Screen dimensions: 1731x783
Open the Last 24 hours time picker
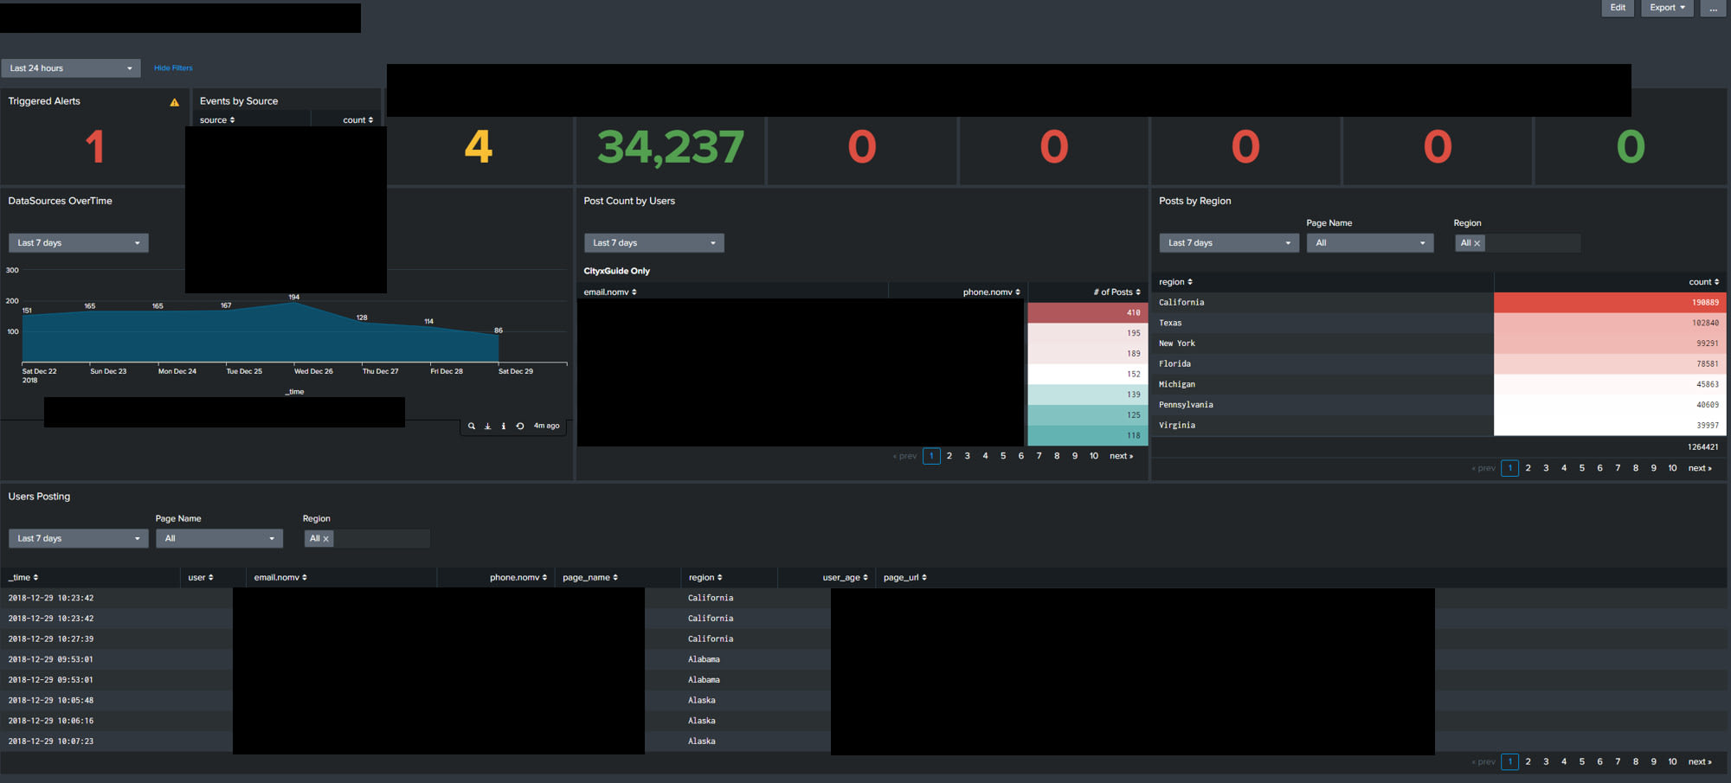pyautogui.click(x=71, y=68)
